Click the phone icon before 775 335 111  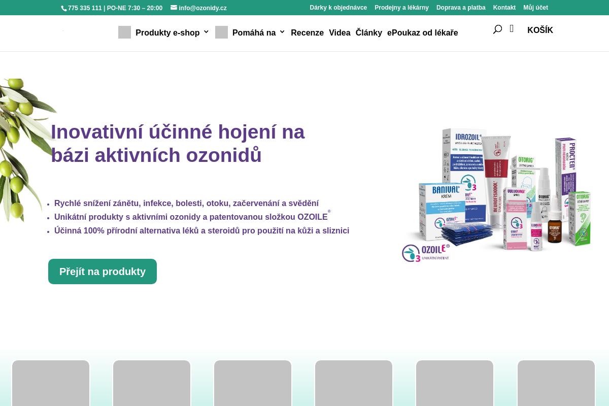click(x=64, y=8)
